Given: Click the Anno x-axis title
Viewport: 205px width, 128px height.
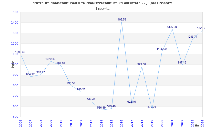Looking at the screenshot, I should click(199, 125).
